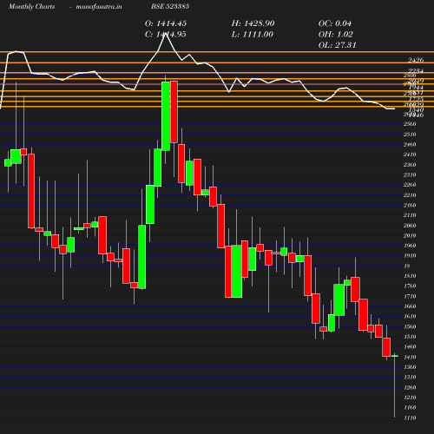This screenshot has height=434, width=434.
Task: Click the 1410 price axis label
Action: 410,357
